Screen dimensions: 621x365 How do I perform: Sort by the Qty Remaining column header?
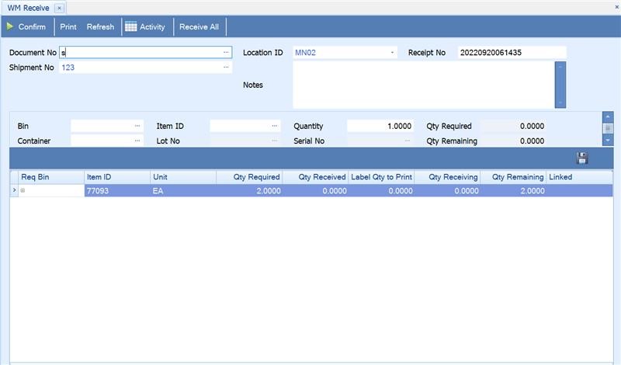click(512, 177)
